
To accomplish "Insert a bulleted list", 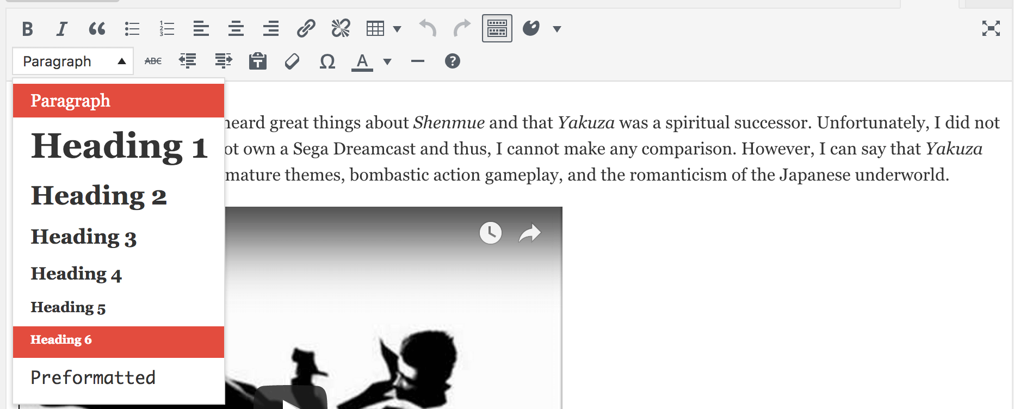I will [132, 28].
